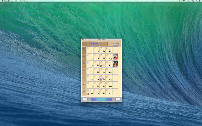The height and width of the screenshot is (126, 202).
Task: Select date 27 (२७) cell
Action: click(109, 85)
